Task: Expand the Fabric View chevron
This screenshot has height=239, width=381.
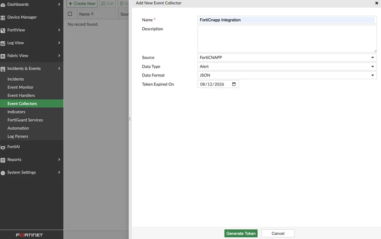Action: (x=59, y=56)
